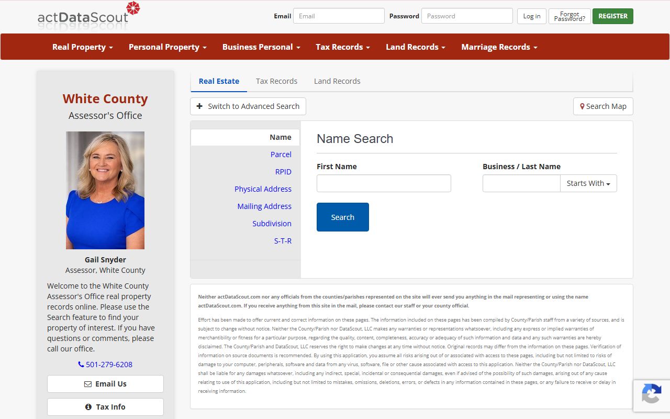This screenshot has width=670, height=419.
Task: Open the Land Records navigation dropdown
Action: click(x=416, y=47)
